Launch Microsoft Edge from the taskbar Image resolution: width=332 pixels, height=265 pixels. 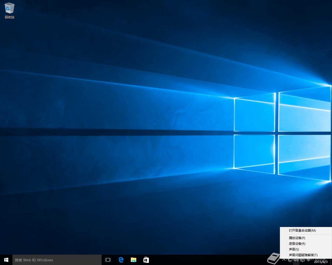point(121,260)
